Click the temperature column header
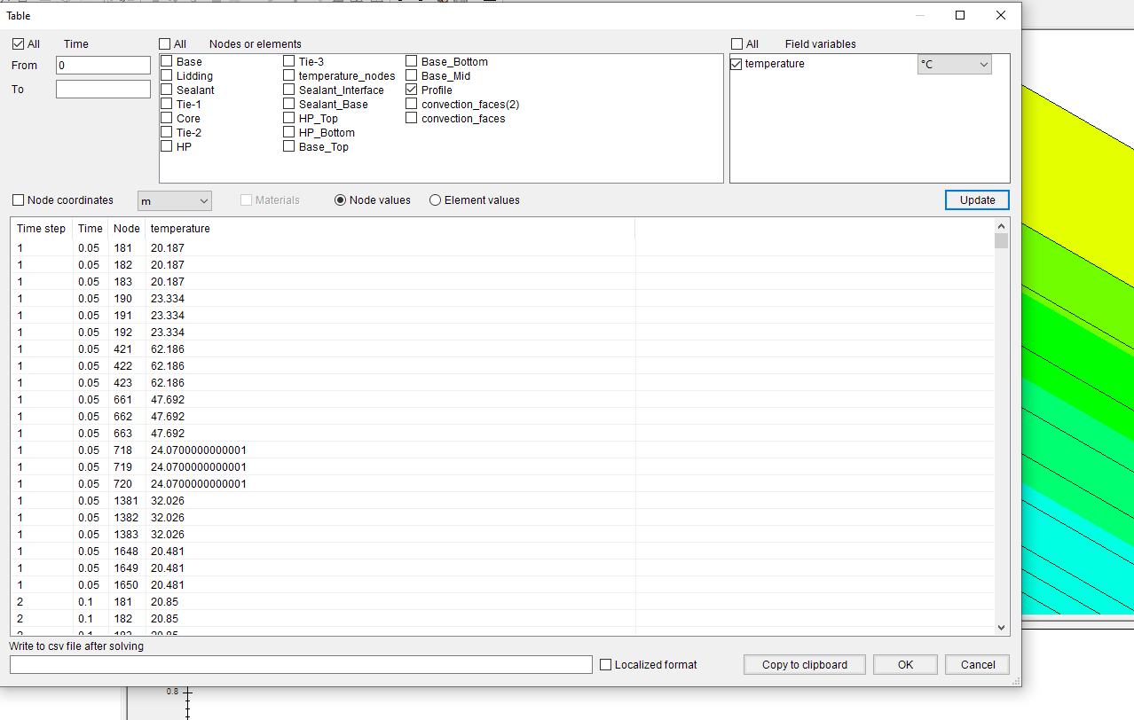 pyautogui.click(x=390, y=229)
